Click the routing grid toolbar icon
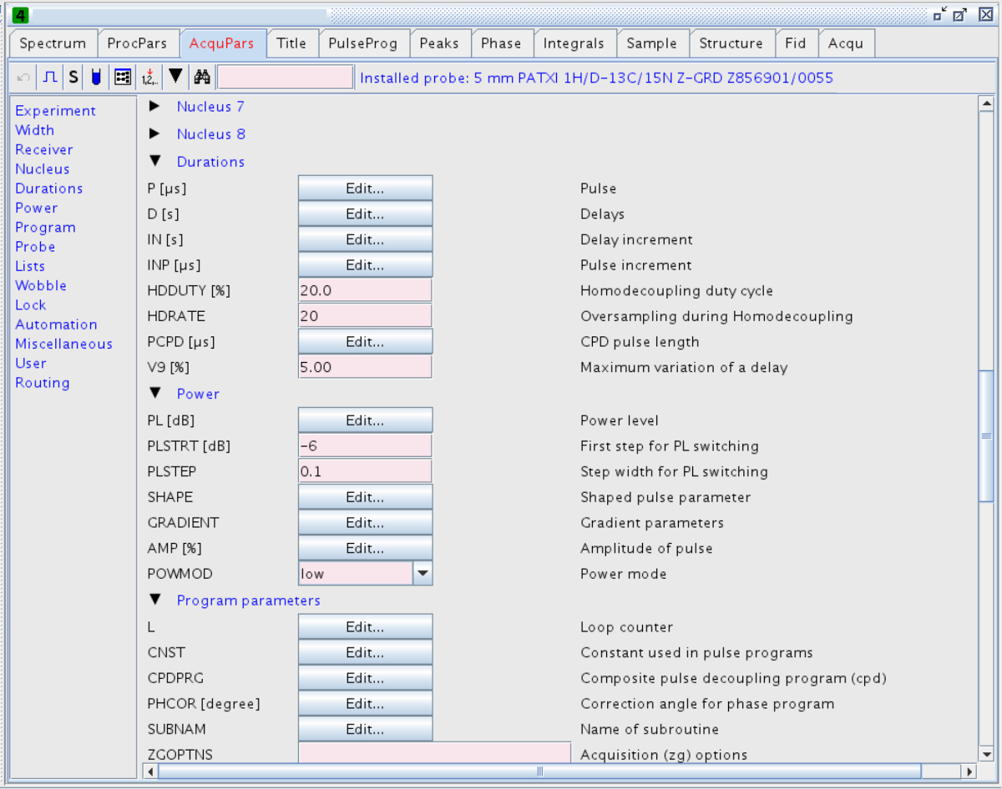The width and height of the screenshot is (1002, 789). (x=123, y=78)
